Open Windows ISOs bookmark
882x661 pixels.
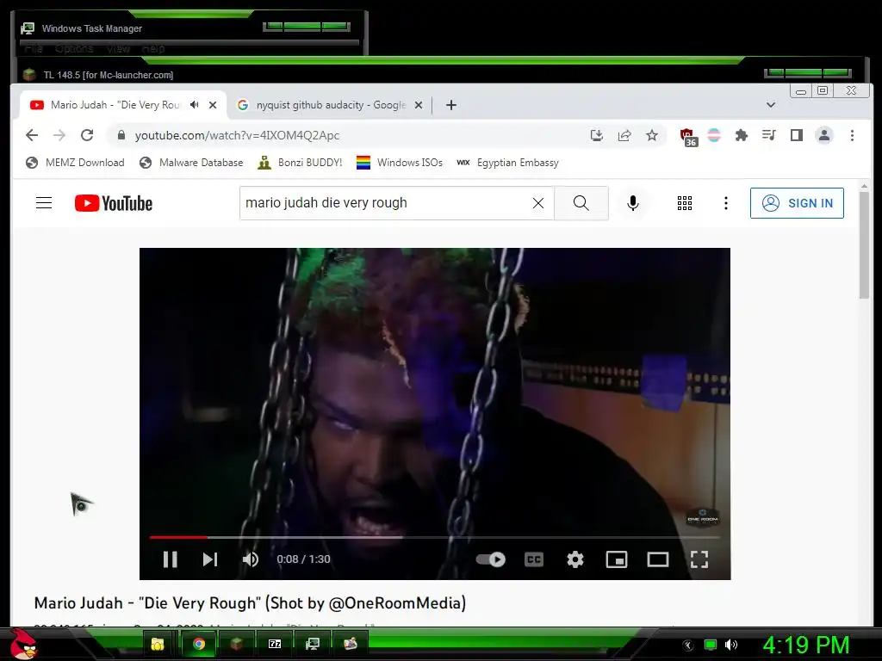[400, 163]
